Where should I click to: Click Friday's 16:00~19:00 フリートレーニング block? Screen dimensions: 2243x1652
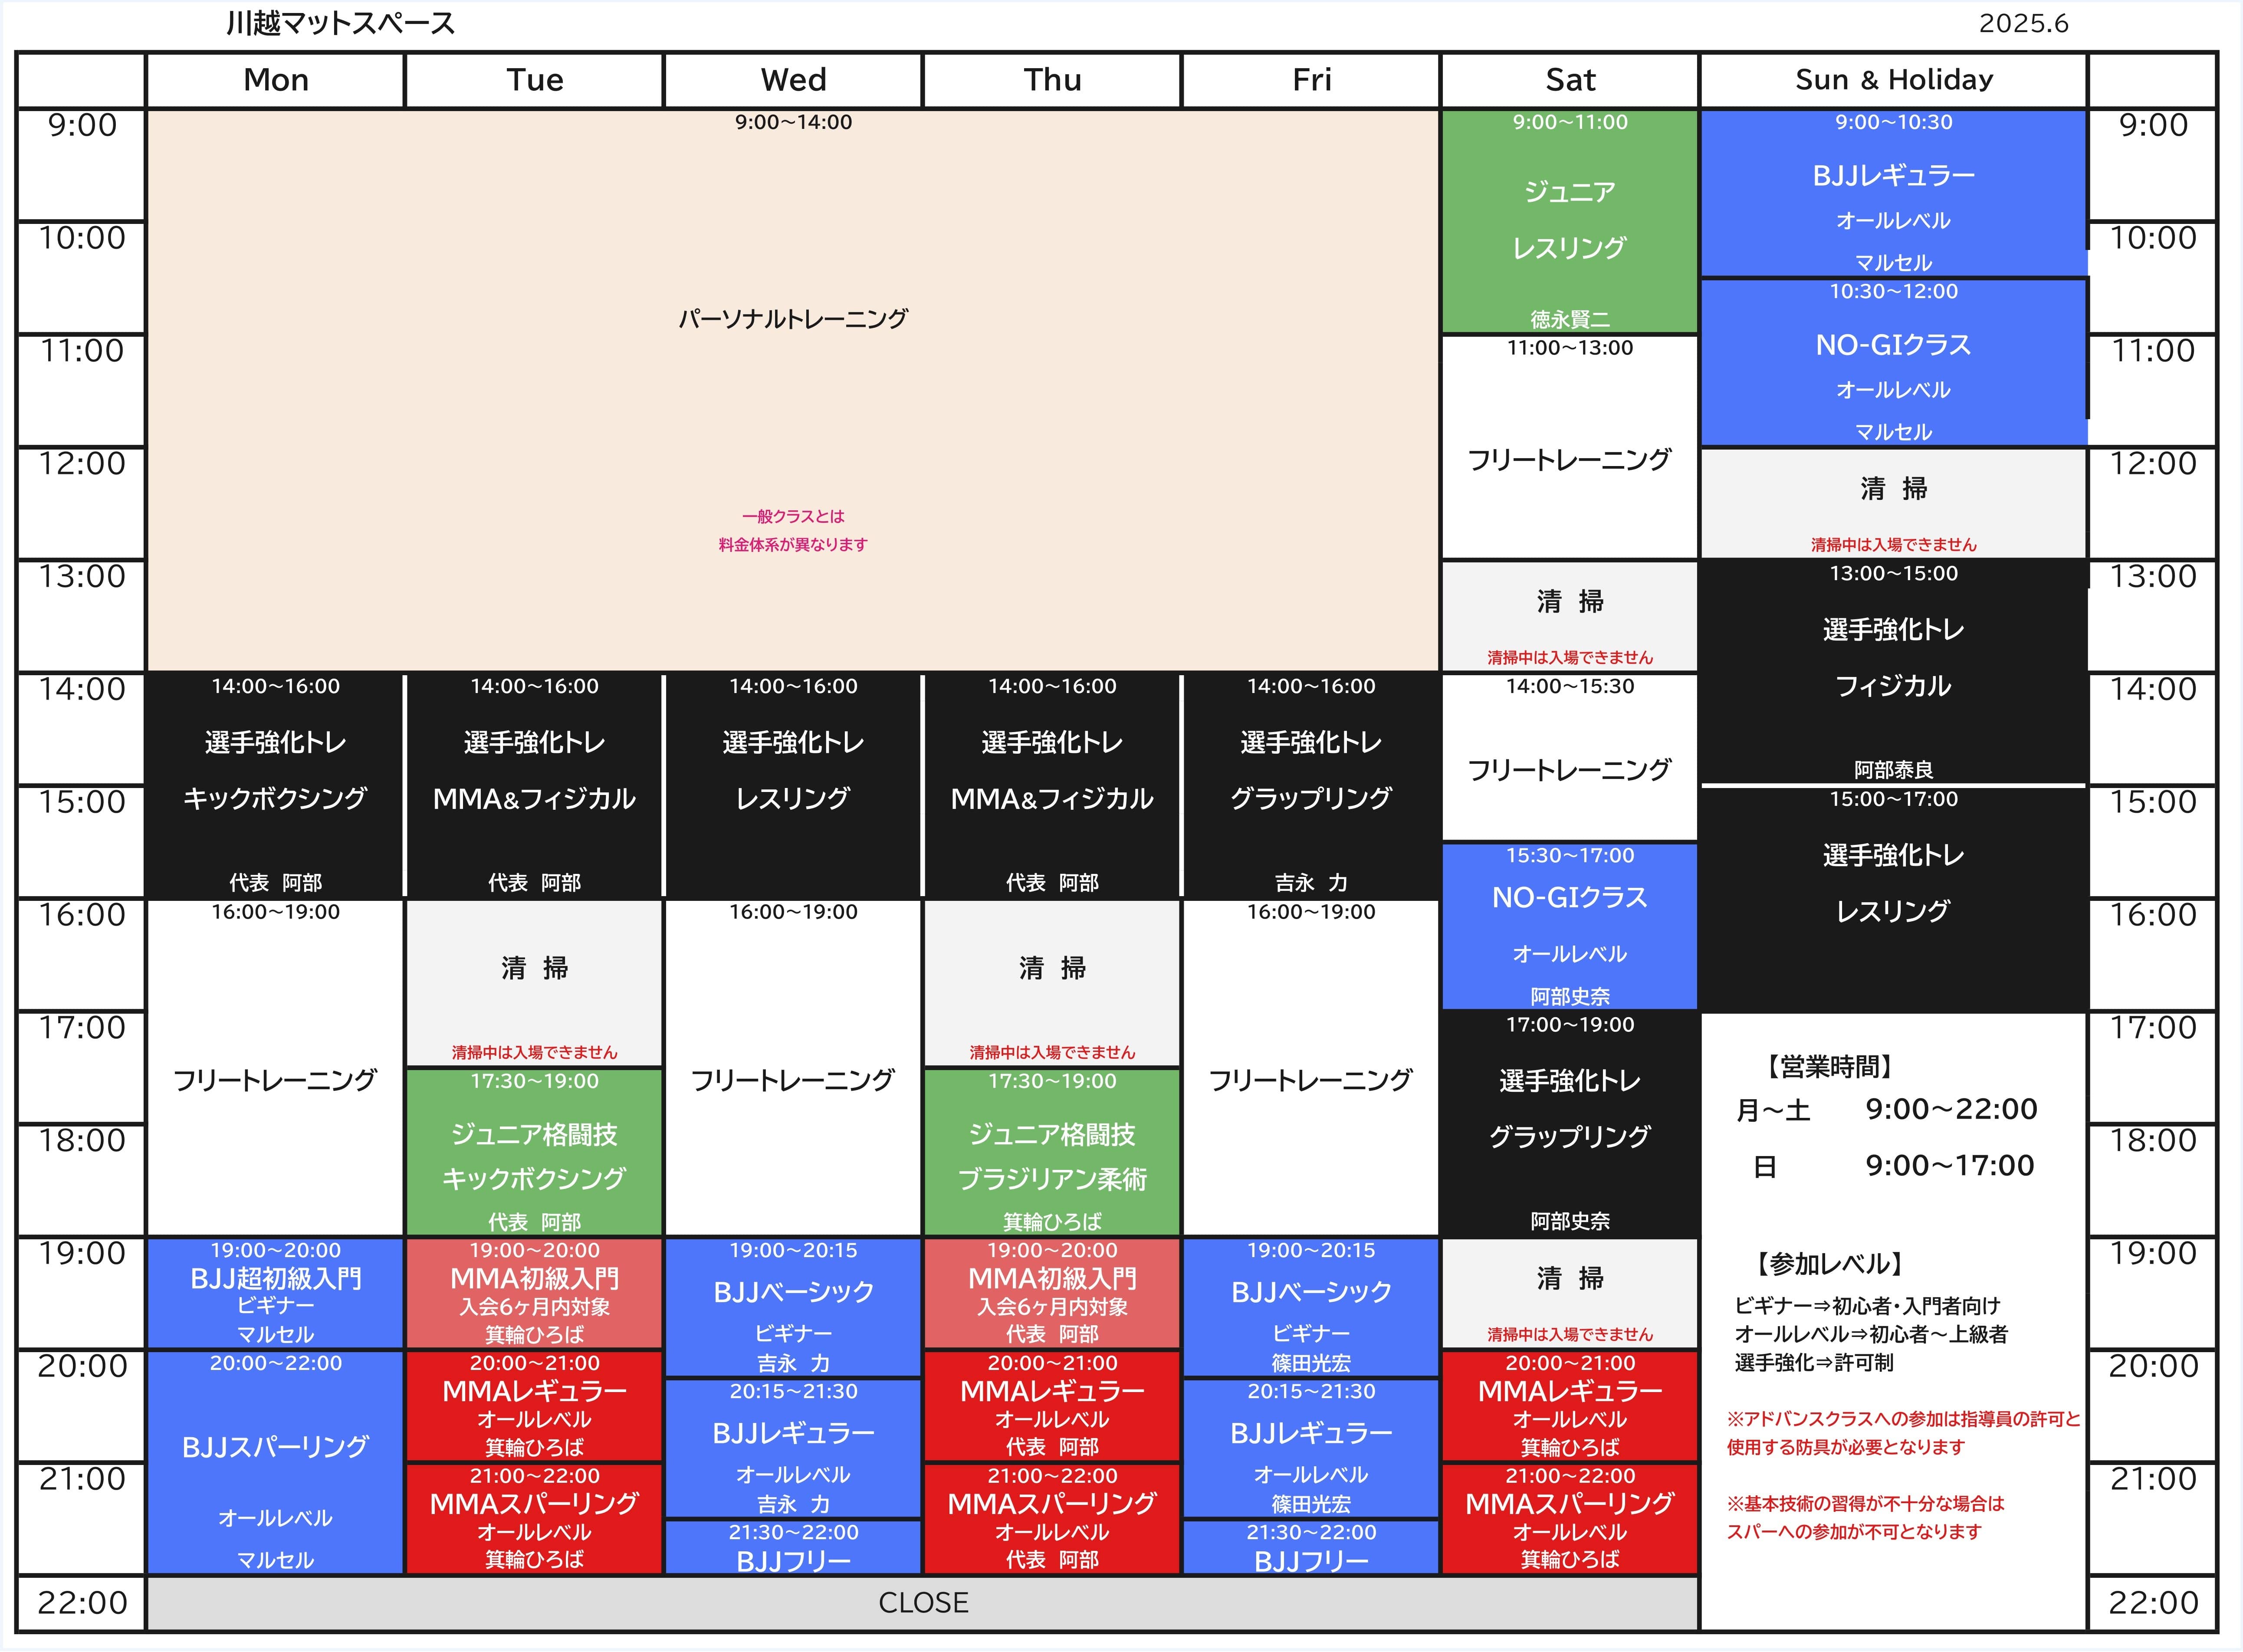point(1311,1067)
